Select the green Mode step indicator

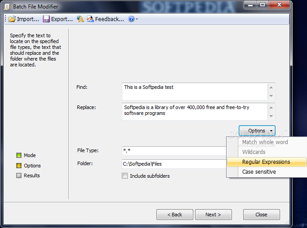[19, 155]
